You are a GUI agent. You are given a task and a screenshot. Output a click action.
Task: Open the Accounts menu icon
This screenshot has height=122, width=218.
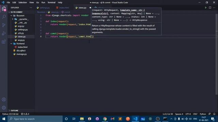coord(4,99)
